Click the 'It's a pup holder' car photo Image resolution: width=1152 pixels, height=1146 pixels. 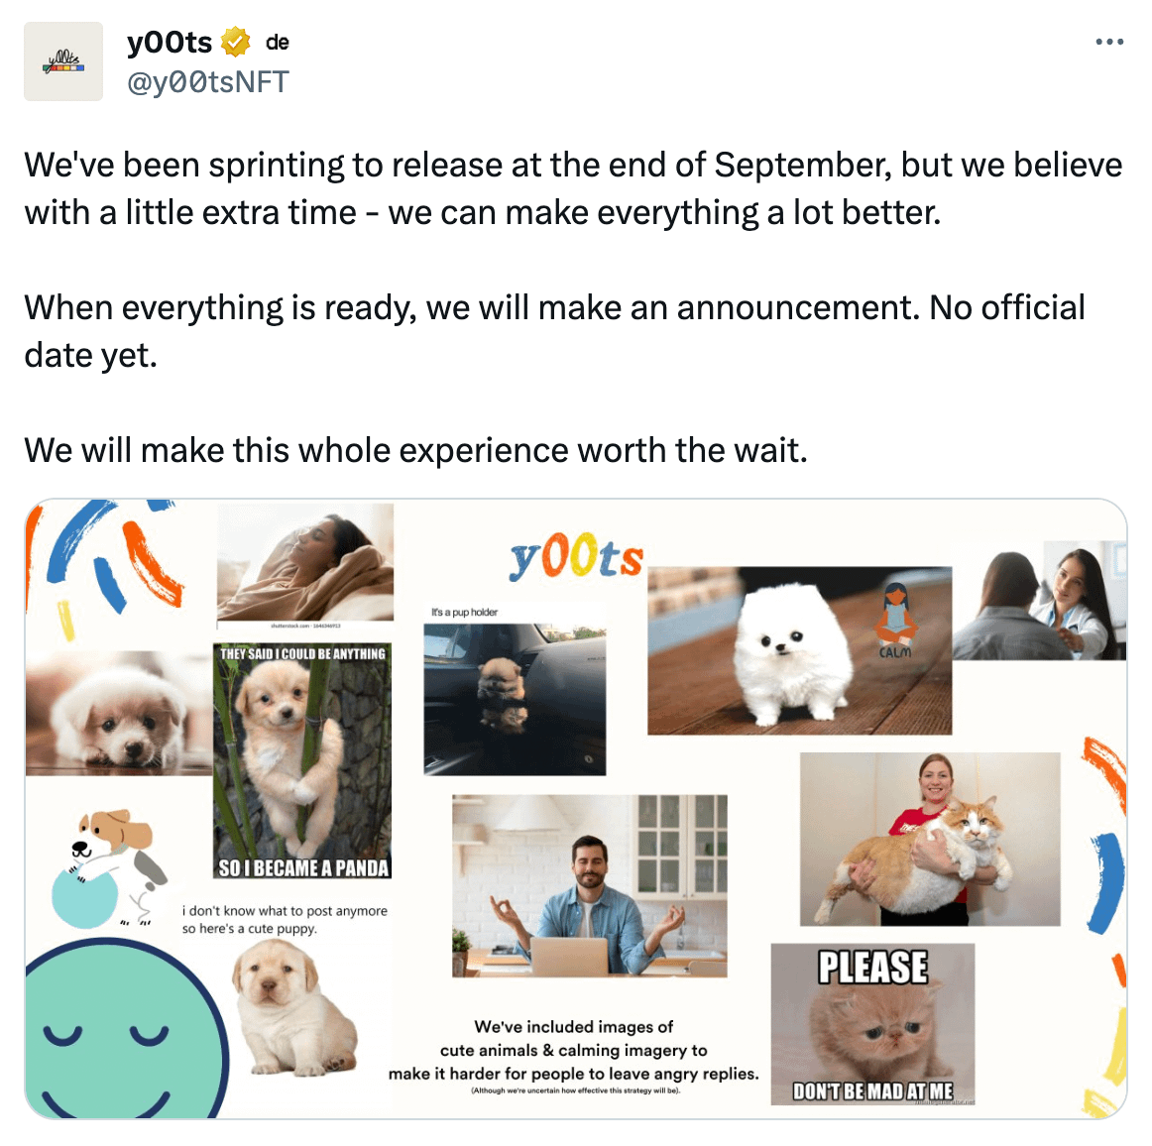pyautogui.click(x=515, y=699)
